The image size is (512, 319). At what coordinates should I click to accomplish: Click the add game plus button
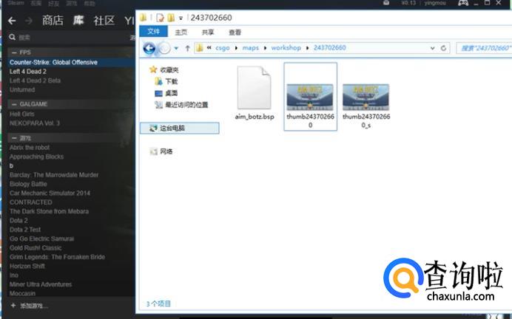[x=13, y=306]
